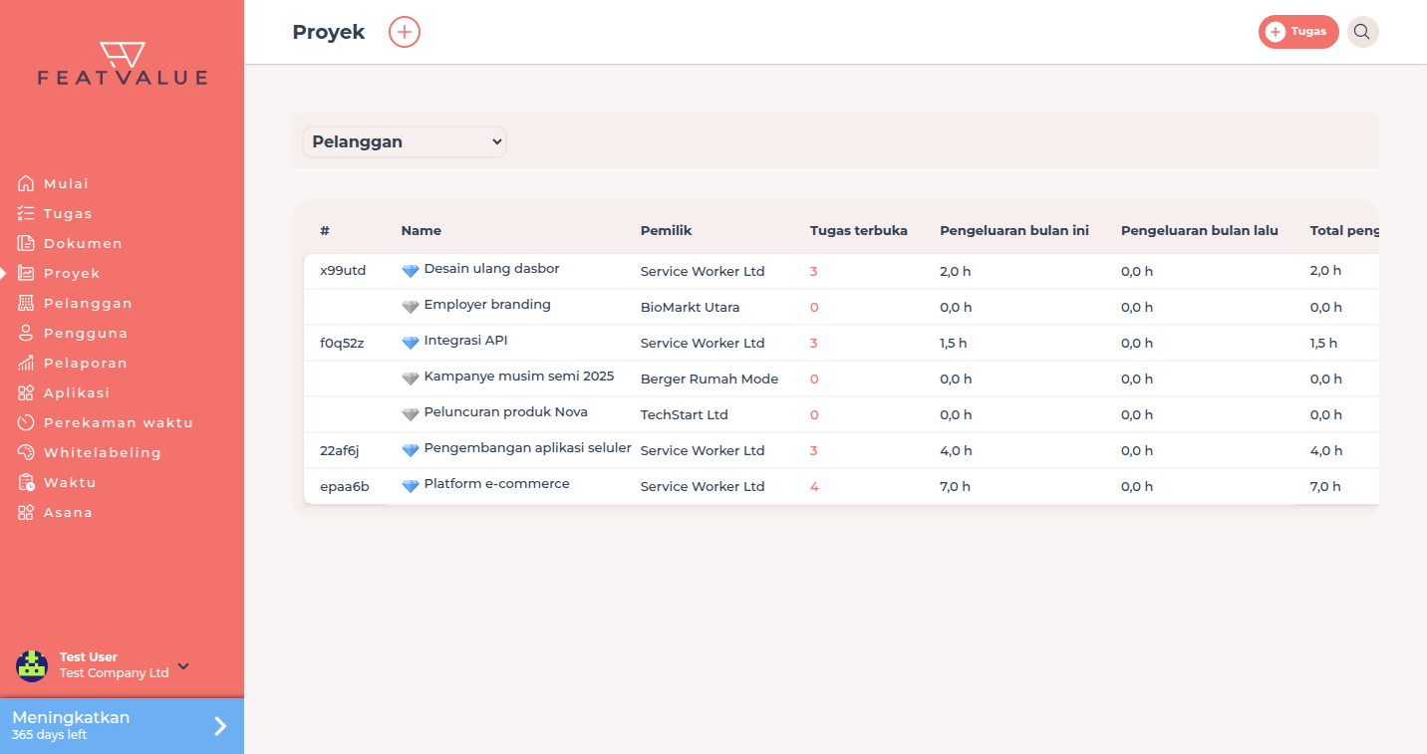Click blue diamond beside Platform e-commerce
The height and width of the screenshot is (754, 1427).
pos(411,486)
